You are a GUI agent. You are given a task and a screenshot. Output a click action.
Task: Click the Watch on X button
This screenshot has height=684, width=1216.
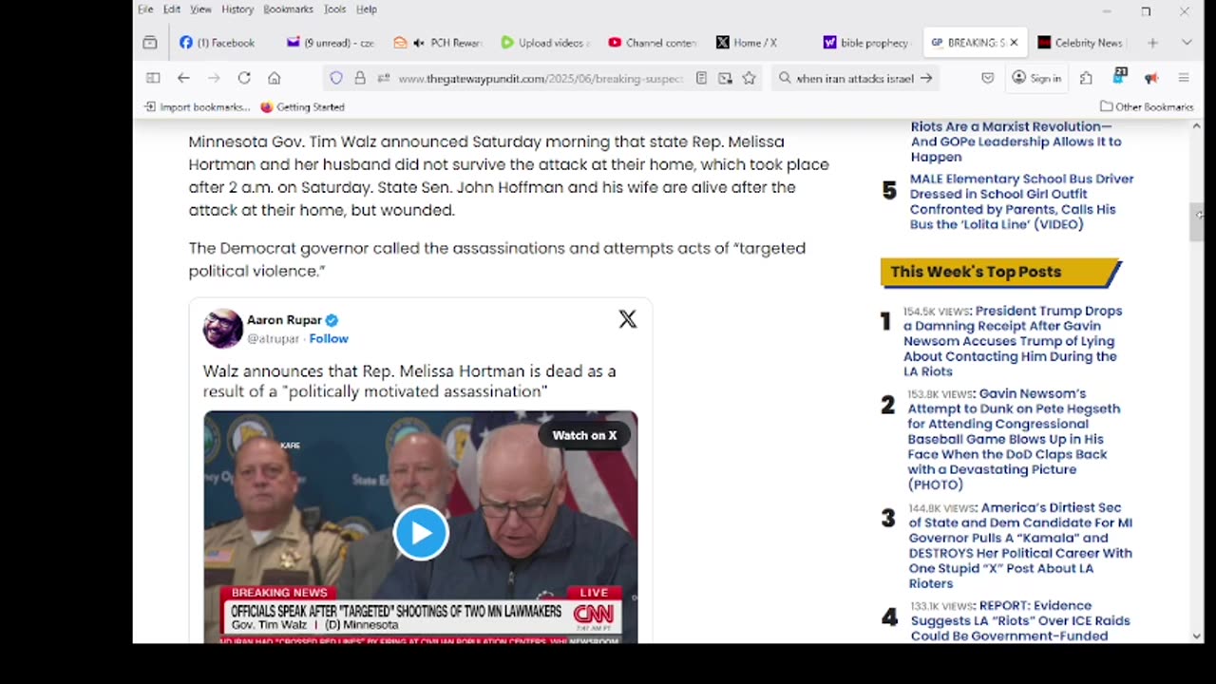tap(584, 435)
